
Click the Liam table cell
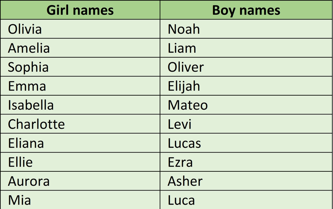point(182,48)
